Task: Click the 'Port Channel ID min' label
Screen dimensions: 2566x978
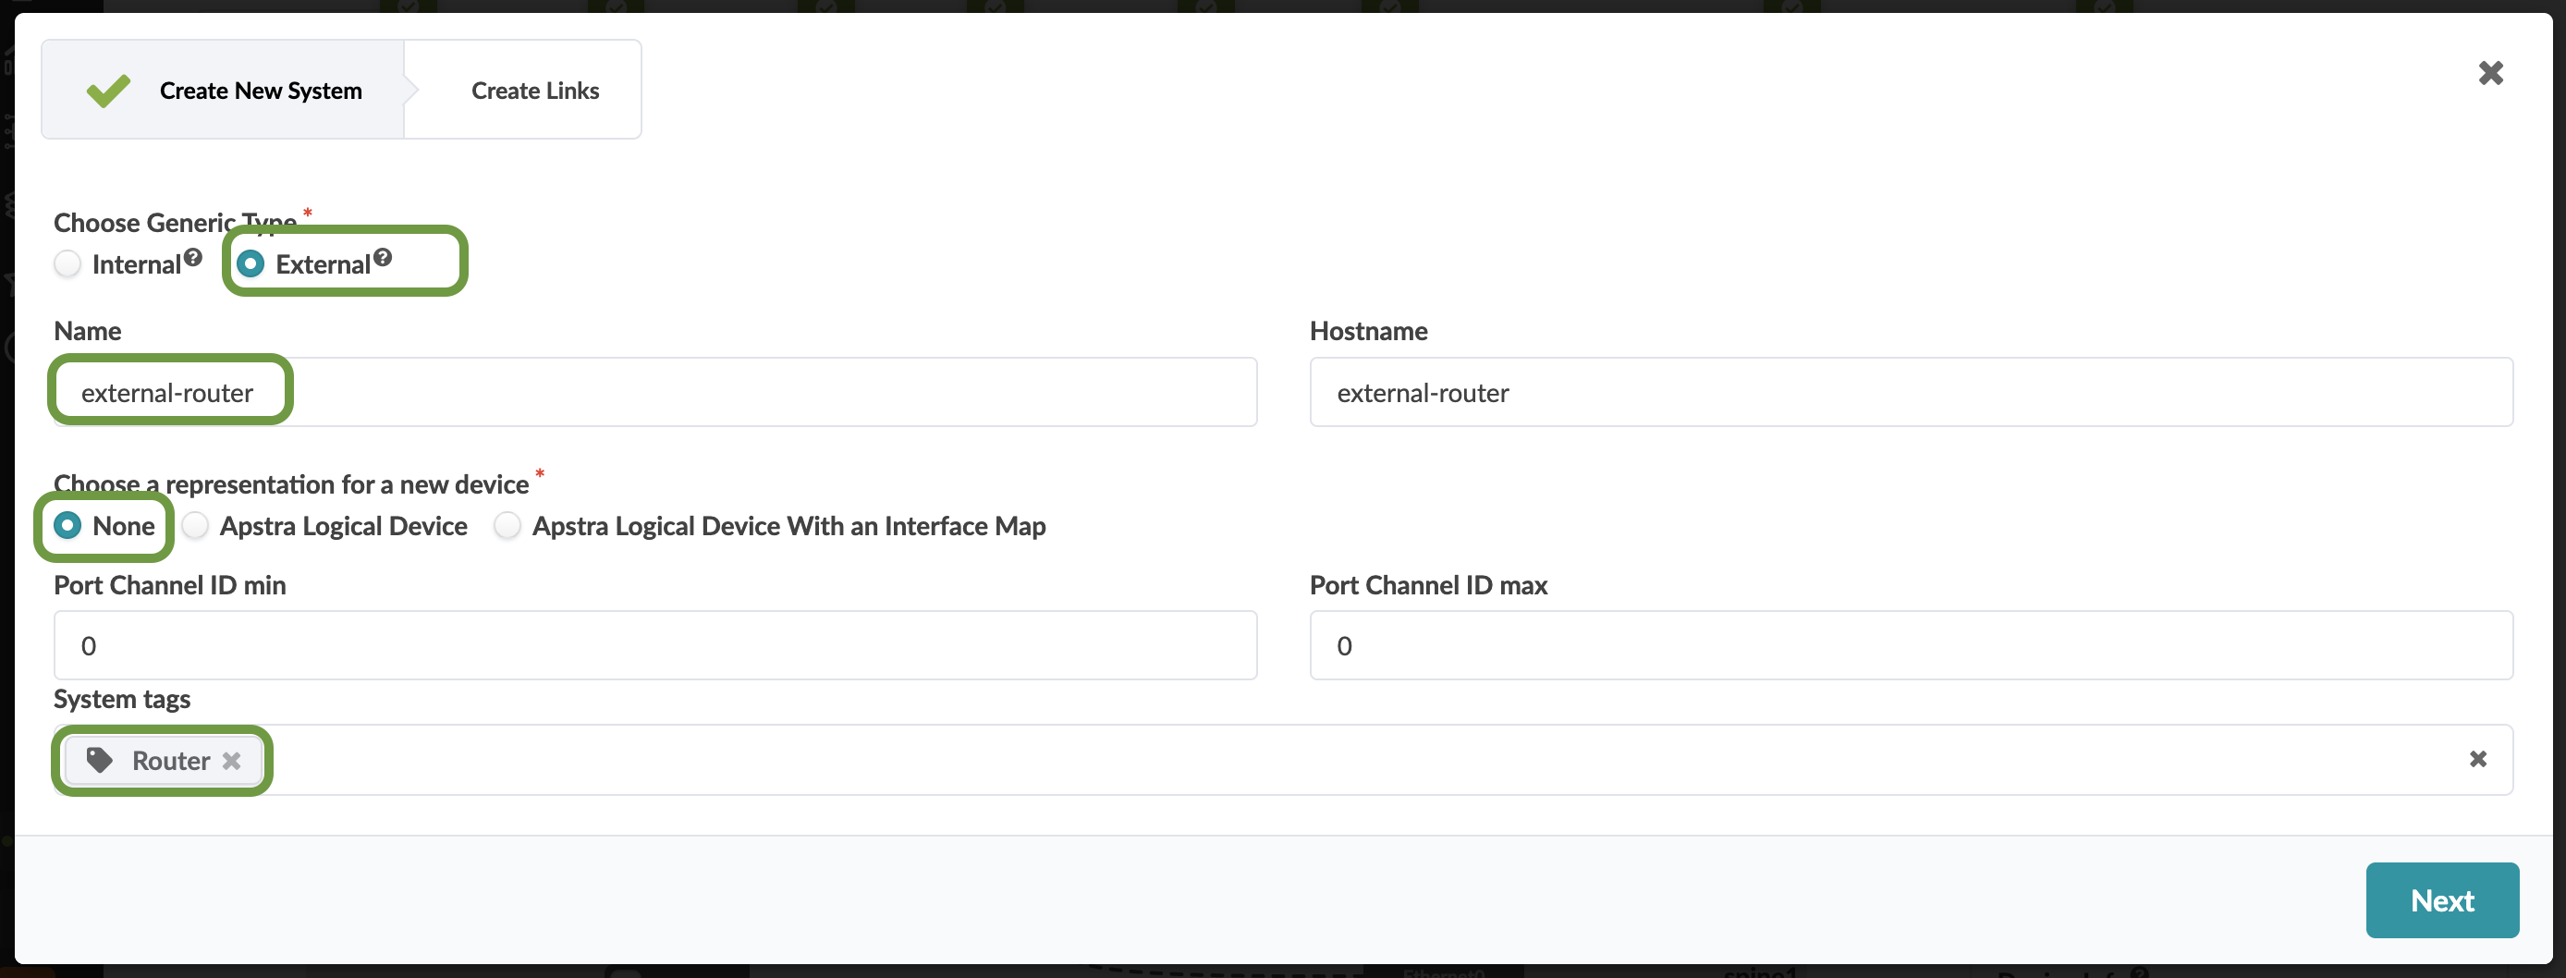Action: tap(169, 584)
